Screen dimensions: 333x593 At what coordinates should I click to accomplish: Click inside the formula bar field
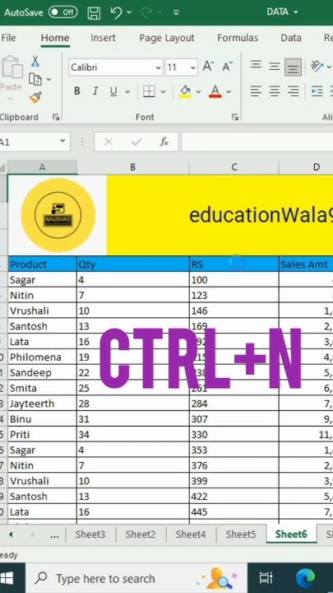tap(257, 142)
